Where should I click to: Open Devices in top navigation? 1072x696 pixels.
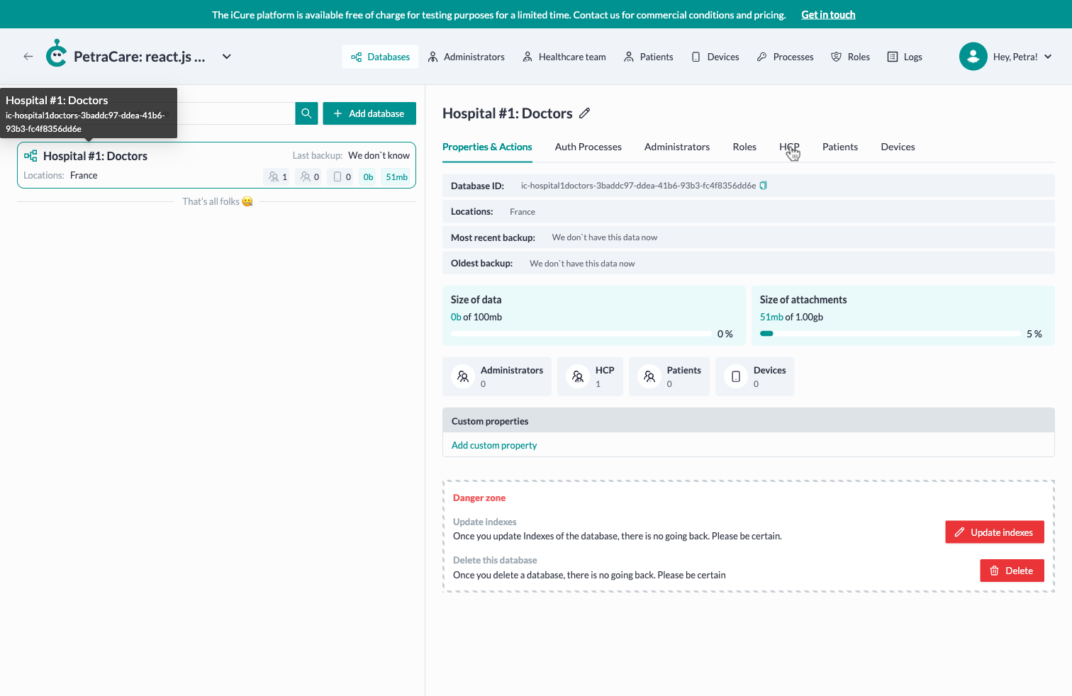point(715,57)
